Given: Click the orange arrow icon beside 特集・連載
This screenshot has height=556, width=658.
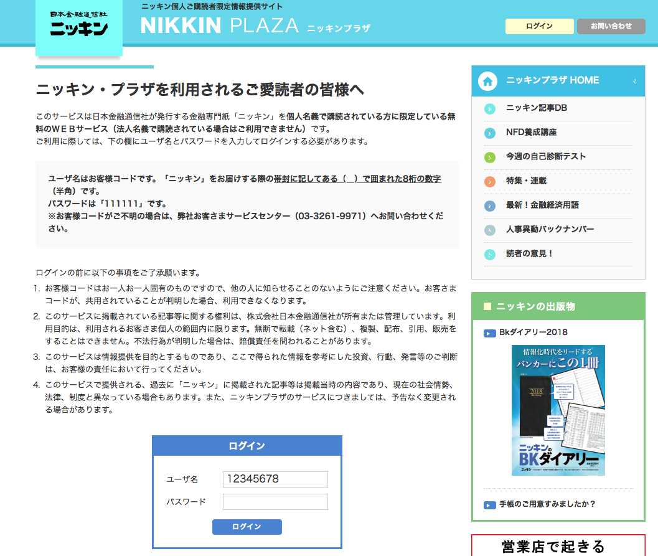Looking at the screenshot, I should 490,182.
